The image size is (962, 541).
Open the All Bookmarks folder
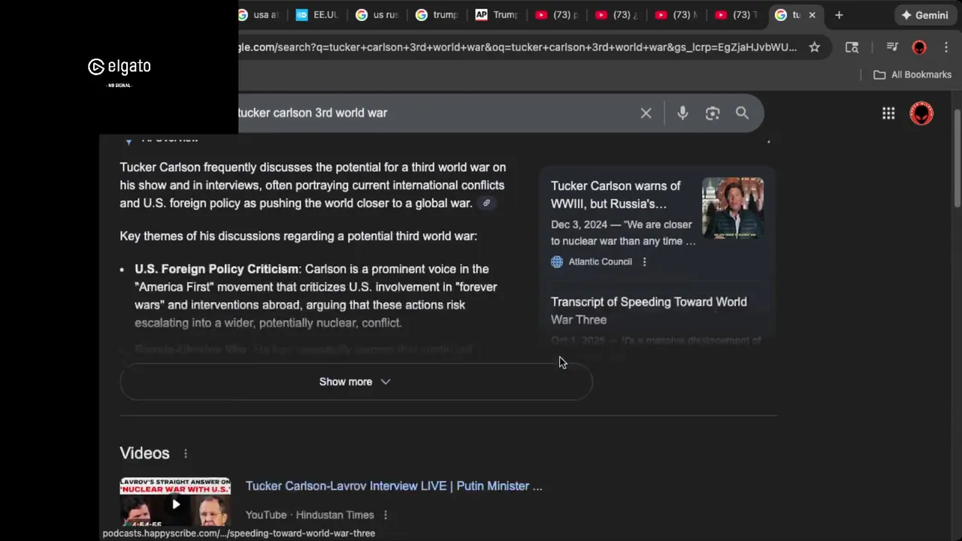pyautogui.click(x=912, y=74)
